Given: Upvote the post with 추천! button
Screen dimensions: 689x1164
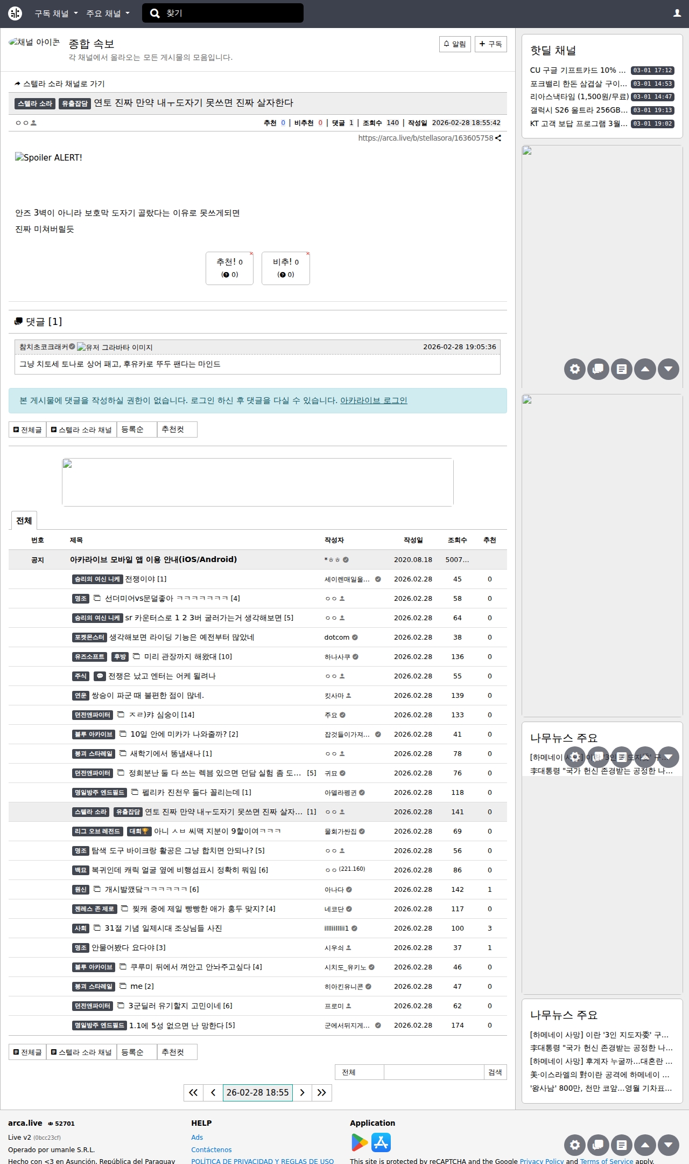Looking at the screenshot, I should click(230, 268).
